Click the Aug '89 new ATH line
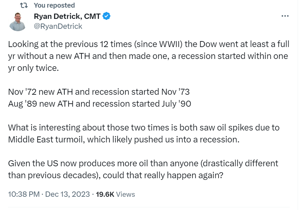This screenshot has height=210, width=301. pyautogui.click(x=99, y=104)
